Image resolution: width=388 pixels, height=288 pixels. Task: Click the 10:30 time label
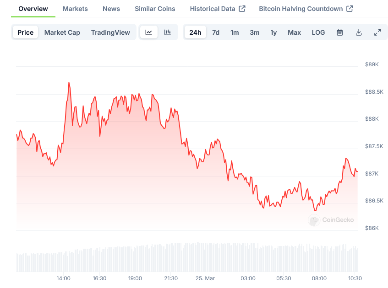(355, 278)
